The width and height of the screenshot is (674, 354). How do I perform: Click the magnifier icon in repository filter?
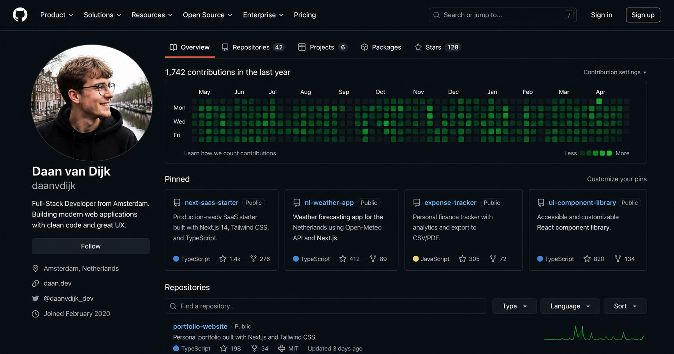[x=173, y=306]
